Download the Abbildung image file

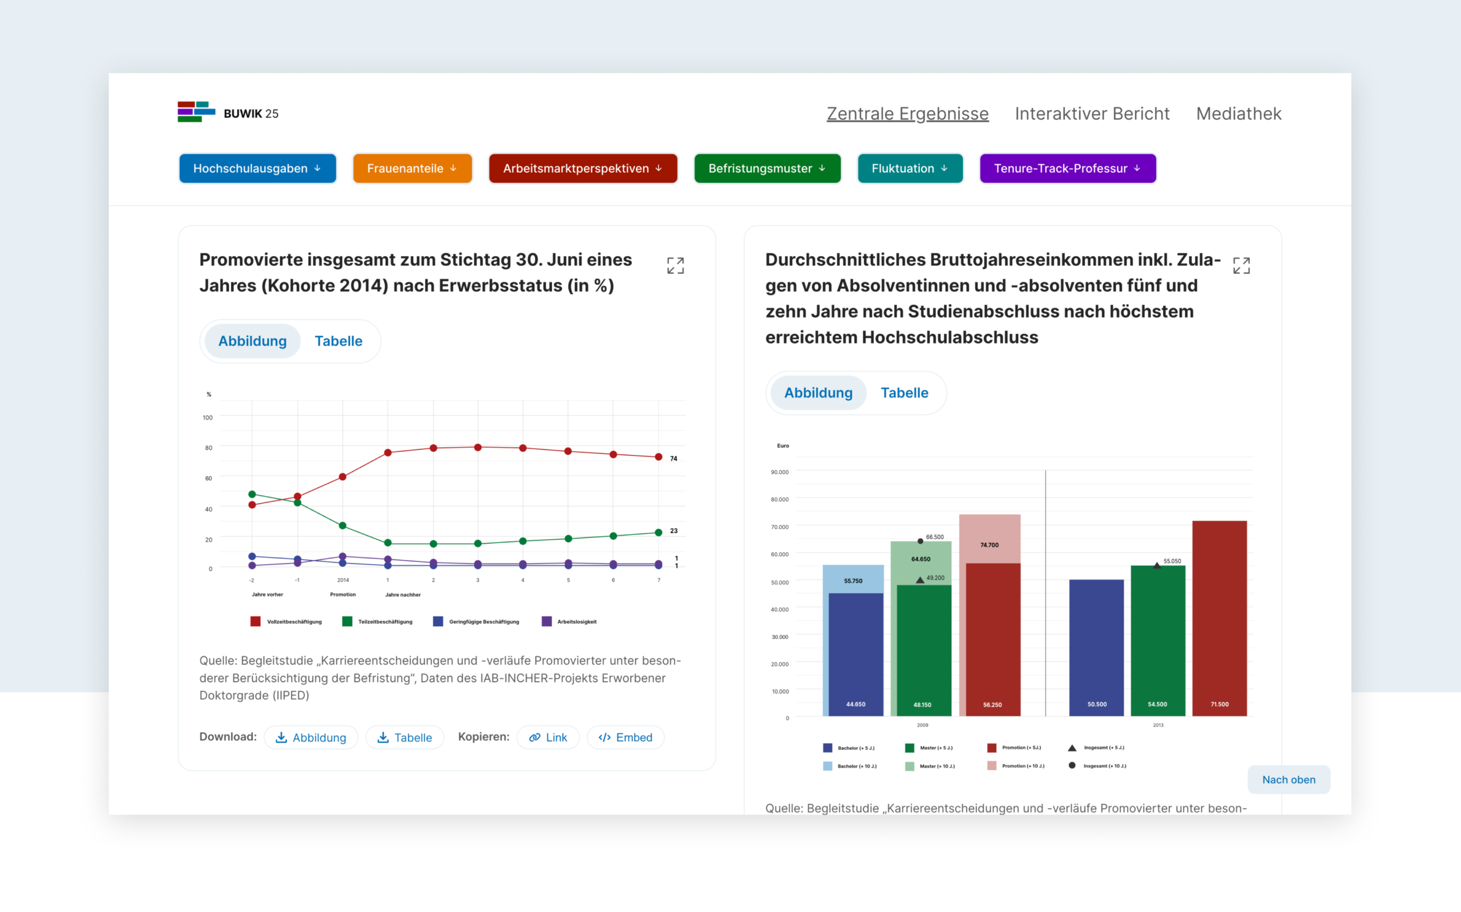(311, 737)
